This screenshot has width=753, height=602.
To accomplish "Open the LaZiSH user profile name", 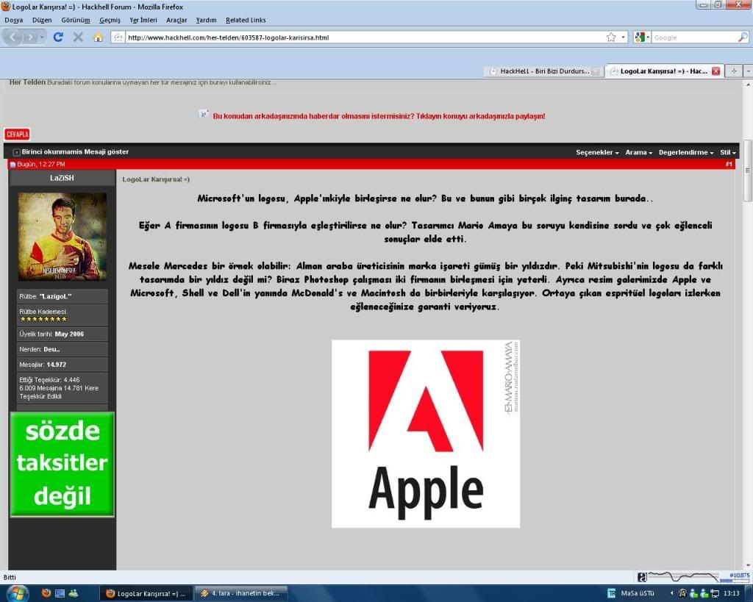I will point(62,178).
